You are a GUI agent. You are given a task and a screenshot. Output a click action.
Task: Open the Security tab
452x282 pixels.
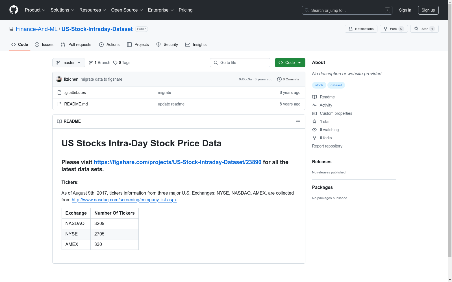167,45
